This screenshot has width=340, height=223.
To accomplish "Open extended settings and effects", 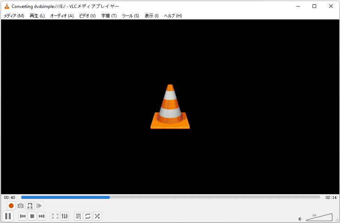I will 65,216.
